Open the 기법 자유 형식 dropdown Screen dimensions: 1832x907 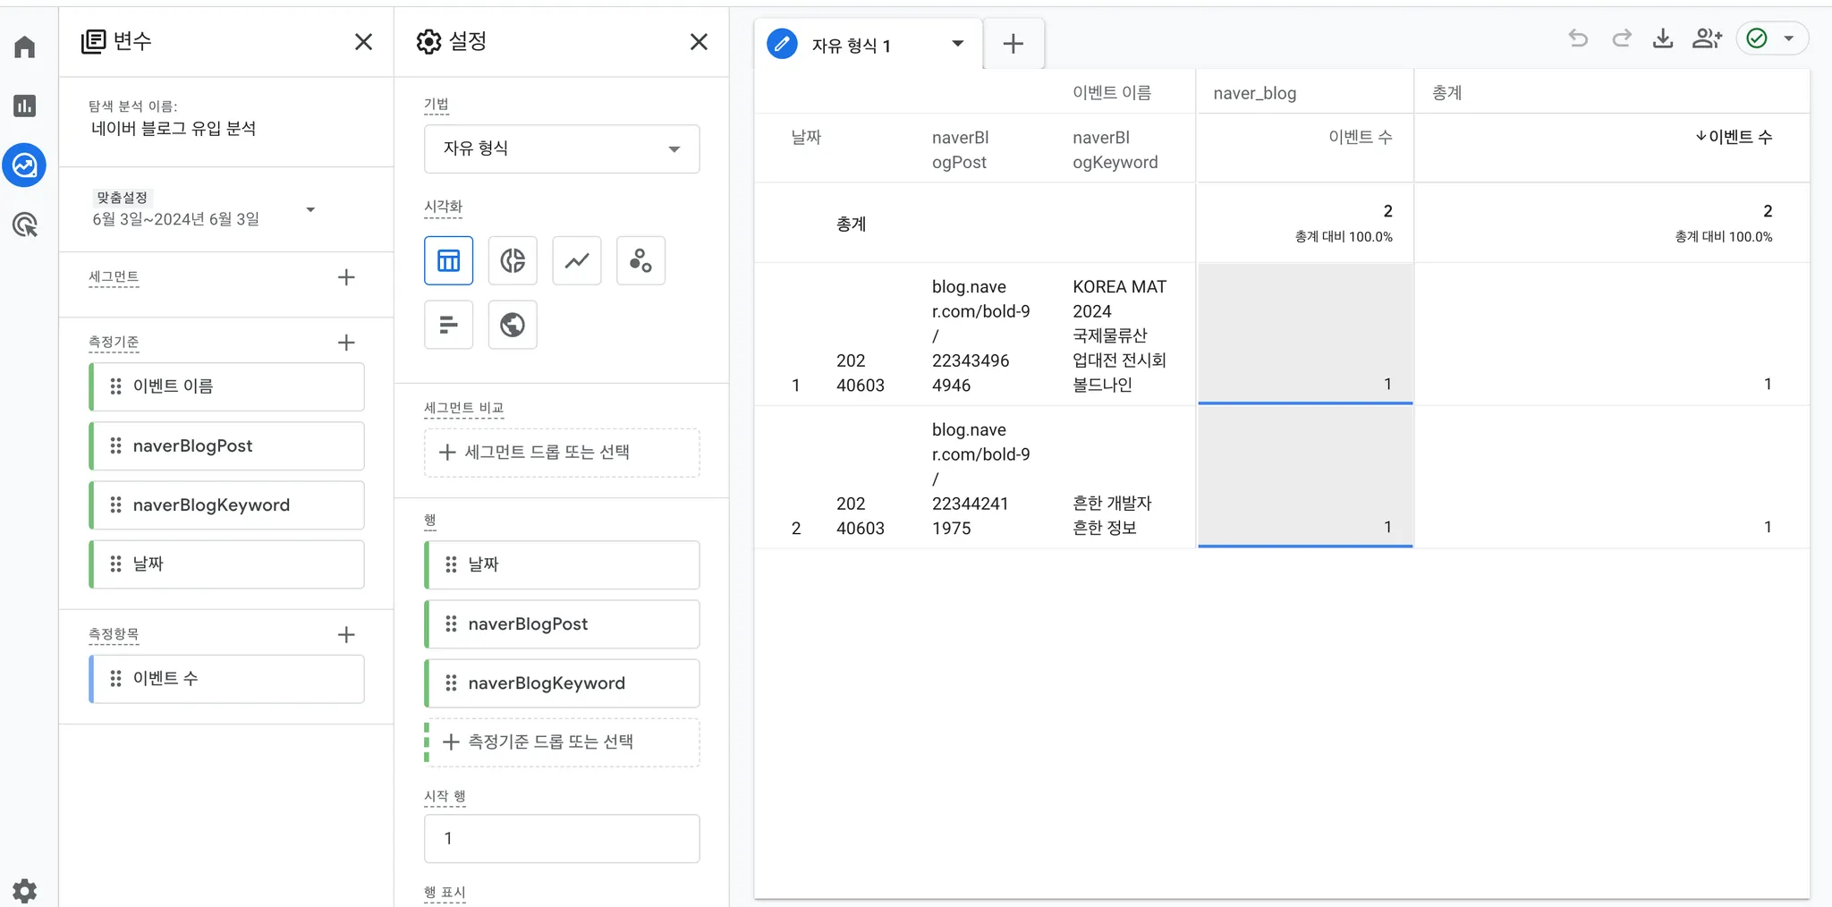(x=562, y=148)
